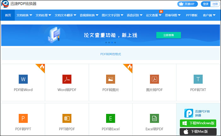Viewport: 221px width, 136px height.
Task: Click the PPT转PDF label text
Action: pyautogui.click(x=67, y=129)
